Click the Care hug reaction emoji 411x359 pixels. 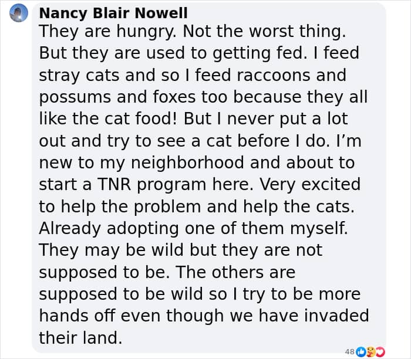(370, 352)
